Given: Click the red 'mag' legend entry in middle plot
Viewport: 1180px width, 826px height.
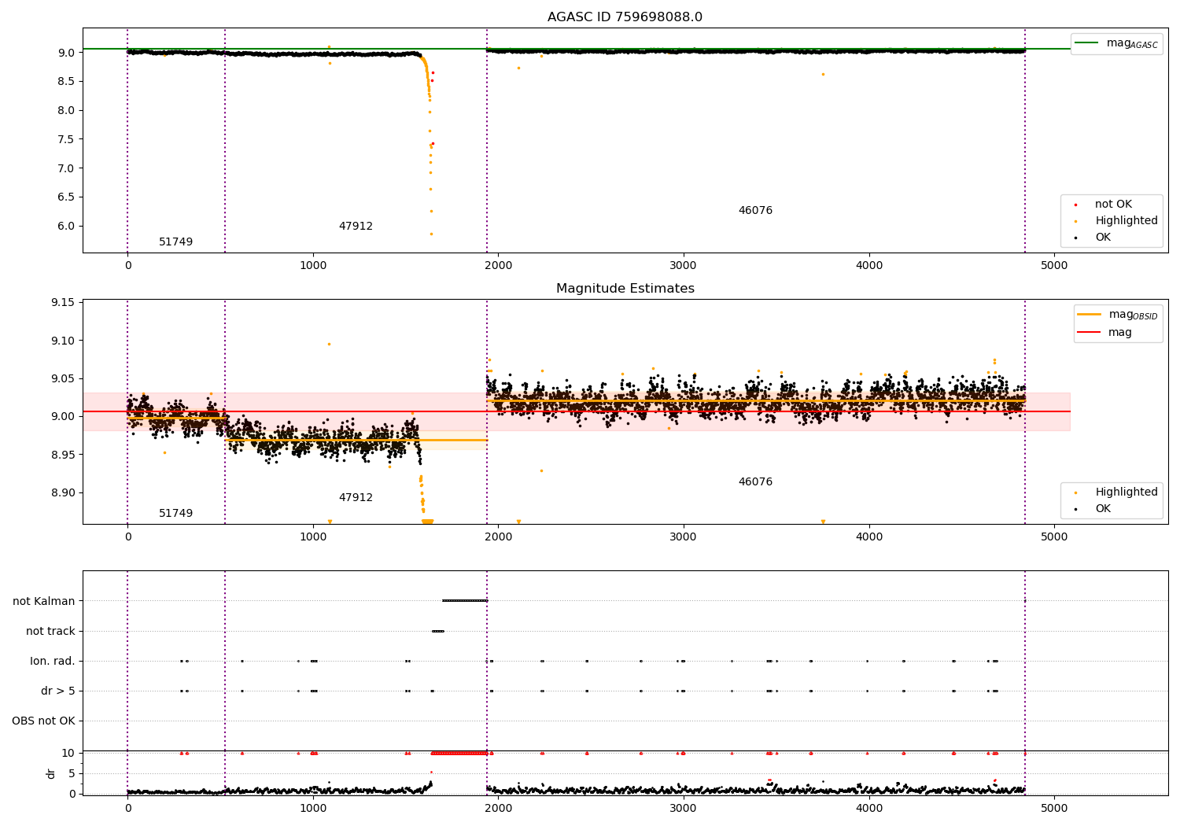Looking at the screenshot, I should (1104, 333).
